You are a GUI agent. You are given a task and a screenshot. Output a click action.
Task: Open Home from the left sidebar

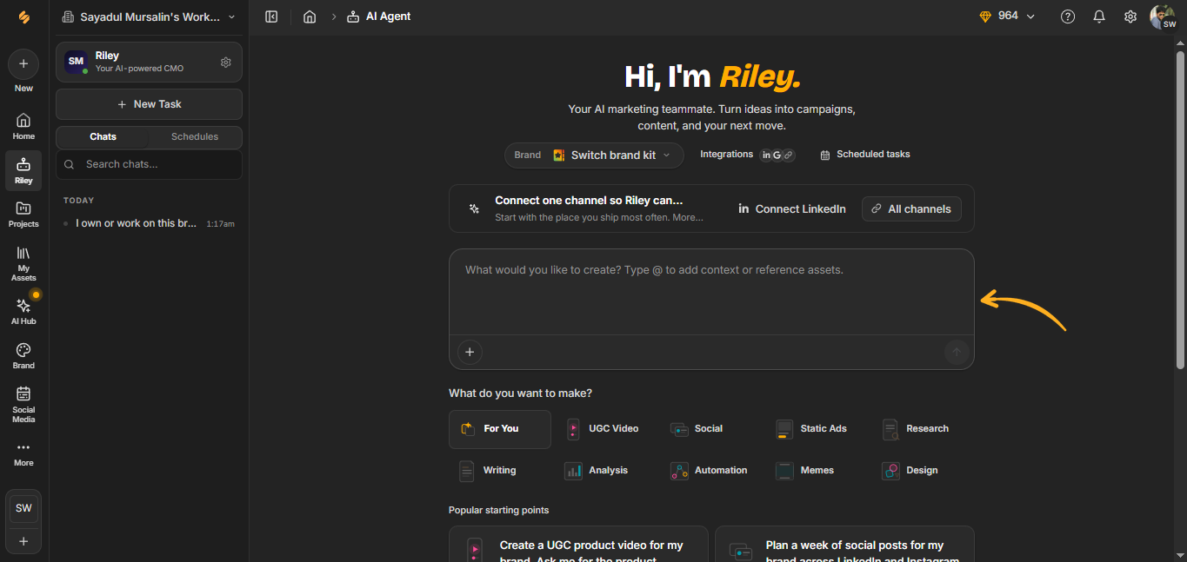tap(23, 126)
